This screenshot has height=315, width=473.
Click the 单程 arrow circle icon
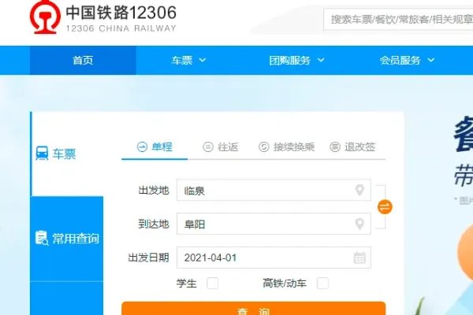coord(142,146)
